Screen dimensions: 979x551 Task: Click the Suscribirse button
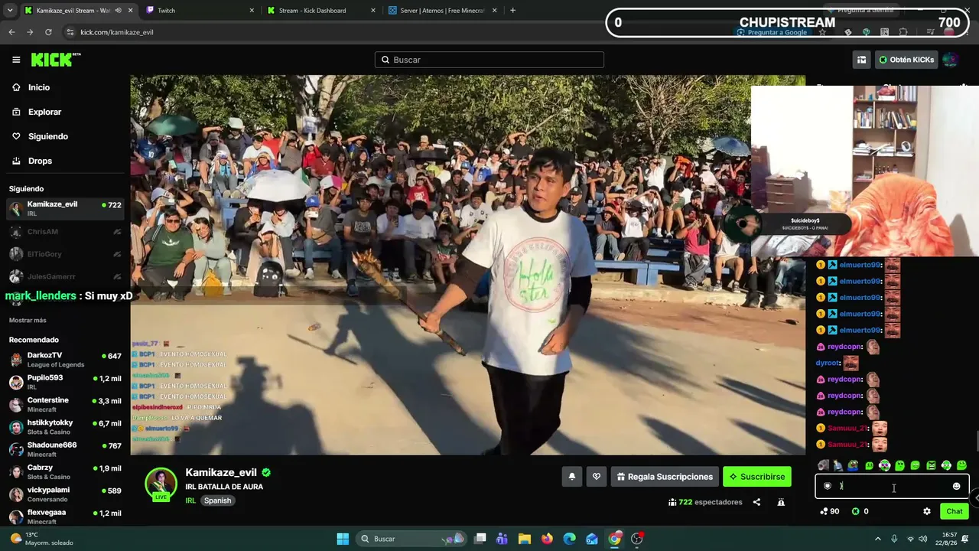pyautogui.click(x=757, y=477)
